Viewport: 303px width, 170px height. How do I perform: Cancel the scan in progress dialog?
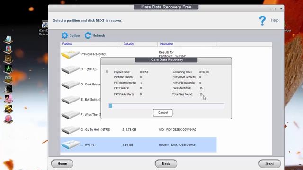(x=163, y=112)
